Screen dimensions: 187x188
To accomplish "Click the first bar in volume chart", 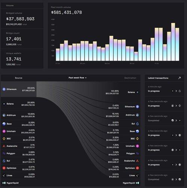I will tap(58, 55).
